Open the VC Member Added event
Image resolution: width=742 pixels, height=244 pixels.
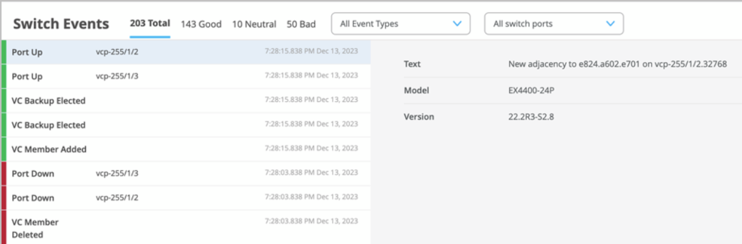185,149
